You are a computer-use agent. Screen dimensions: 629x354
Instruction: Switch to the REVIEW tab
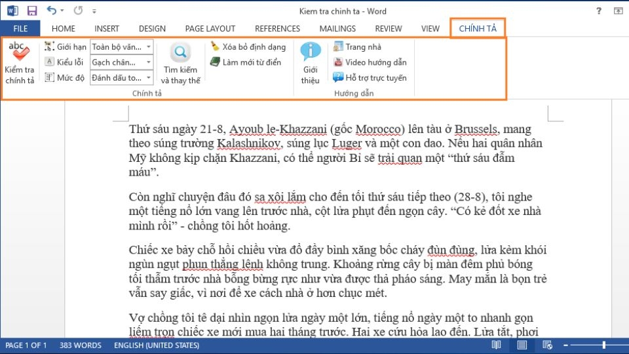[x=389, y=28]
